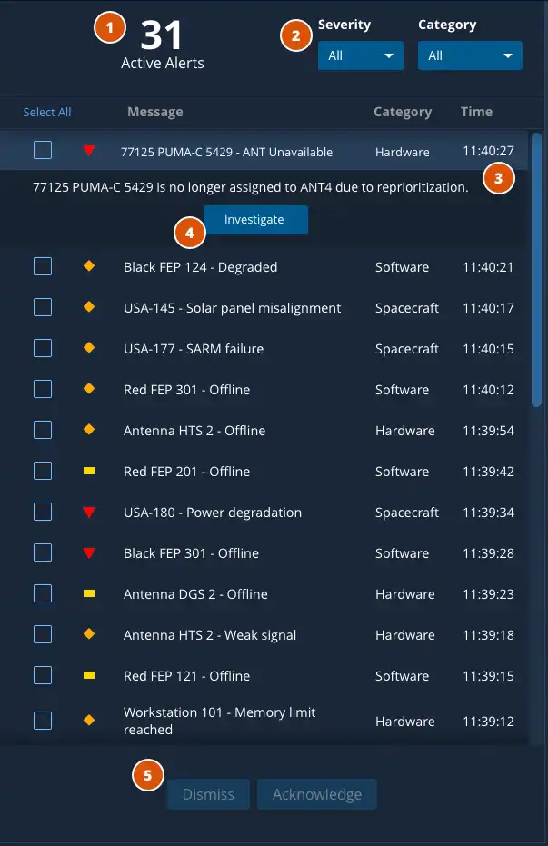Open the Category filter dropdown
Image resolution: width=548 pixels, height=846 pixels.
[x=470, y=55]
